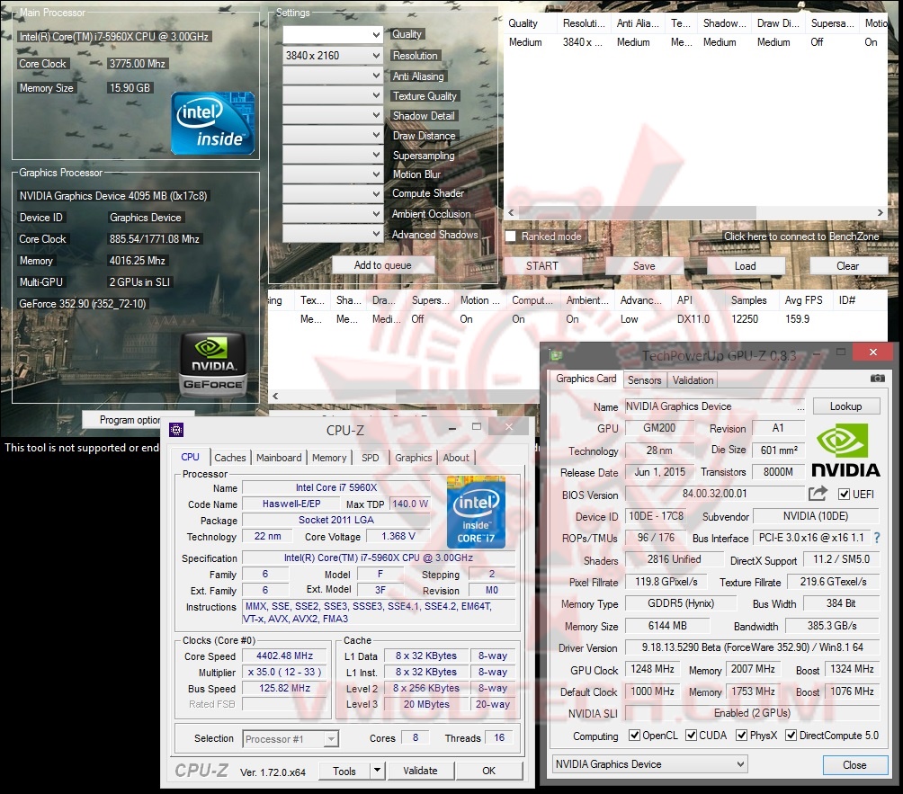This screenshot has width=903, height=794.
Task: Open the Compute Shader dropdown
Action: click(x=333, y=194)
